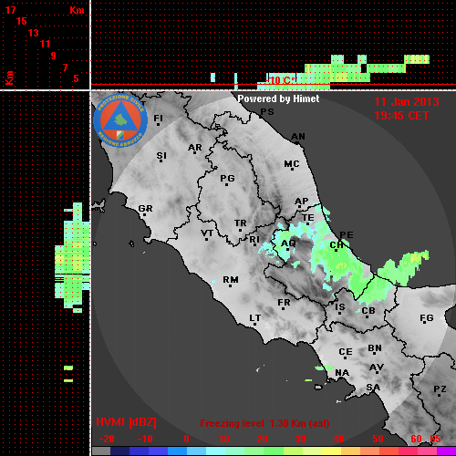Click the RM city label
Viewport: 456px width, 456px height.
tap(231, 280)
